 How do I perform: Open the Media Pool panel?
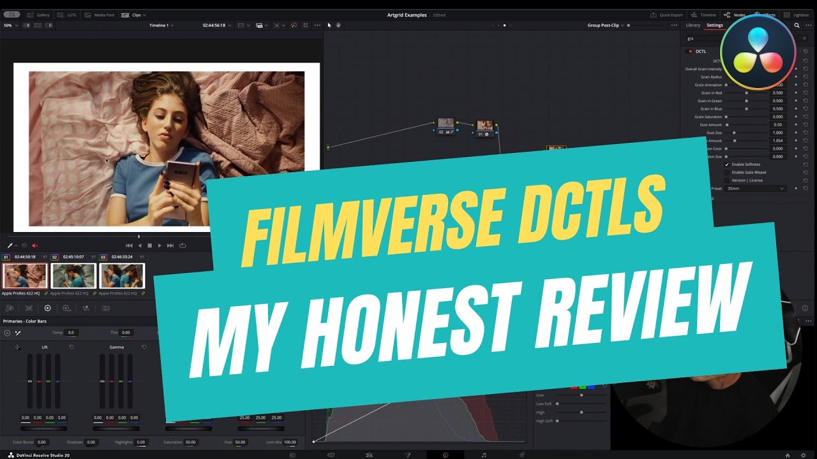[100, 15]
